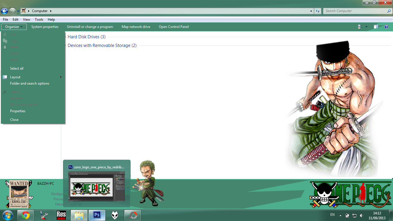Open the Tools menu

pos(39,20)
